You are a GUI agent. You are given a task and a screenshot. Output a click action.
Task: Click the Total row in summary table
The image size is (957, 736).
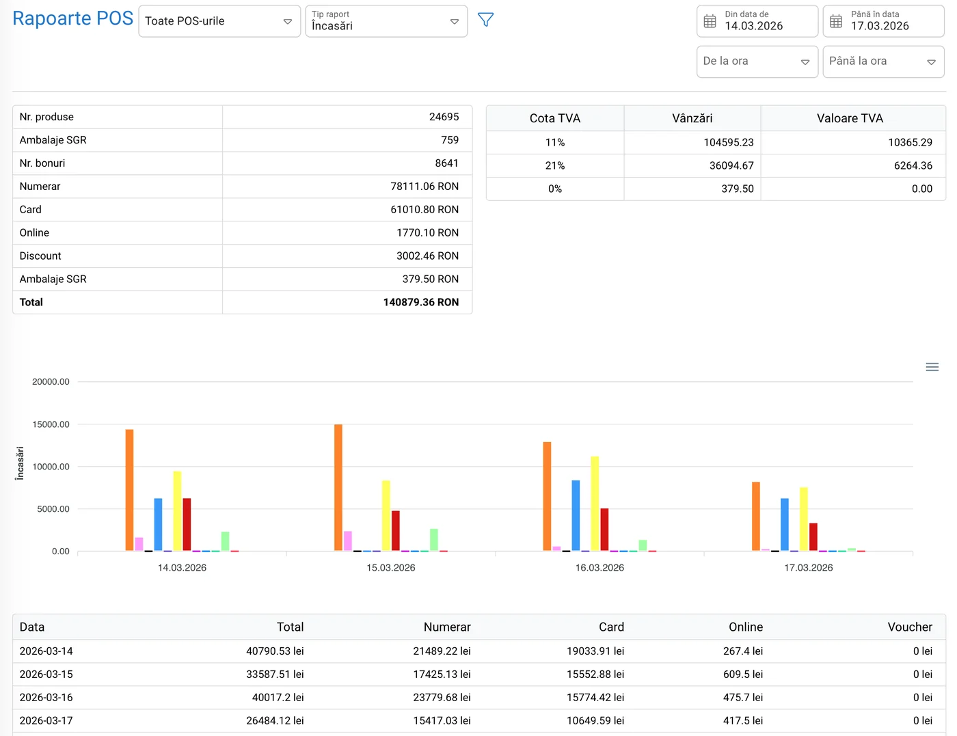coord(242,302)
